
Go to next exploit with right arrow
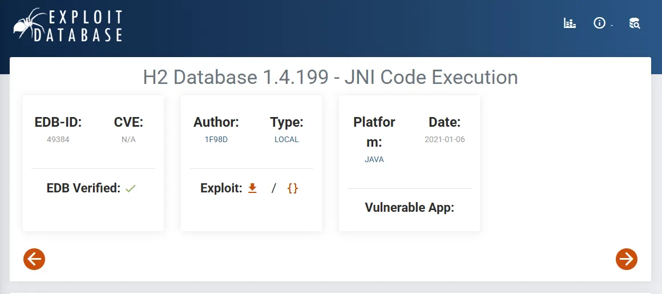click(x=627, y=259)
